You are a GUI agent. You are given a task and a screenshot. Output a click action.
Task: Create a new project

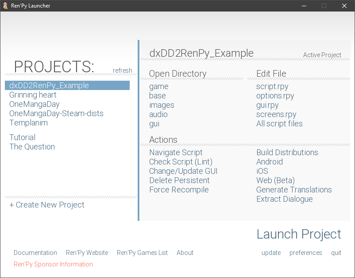pos(47,205)
